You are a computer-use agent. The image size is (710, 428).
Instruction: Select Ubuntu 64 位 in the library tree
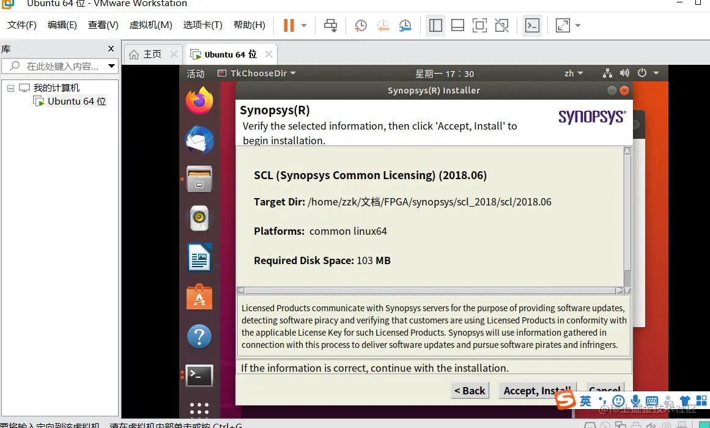[x=77, y=101]
